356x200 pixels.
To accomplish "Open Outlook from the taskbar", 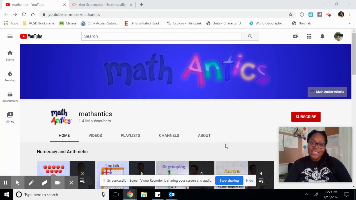I will click(172, 195).
